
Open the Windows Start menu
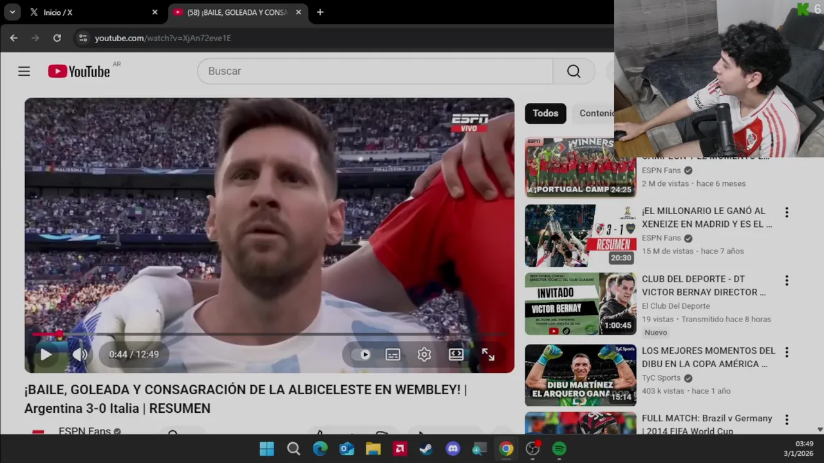click(267, 449)
